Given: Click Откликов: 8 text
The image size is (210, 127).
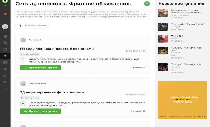Looking at the screenshot, I should (138, 68).
